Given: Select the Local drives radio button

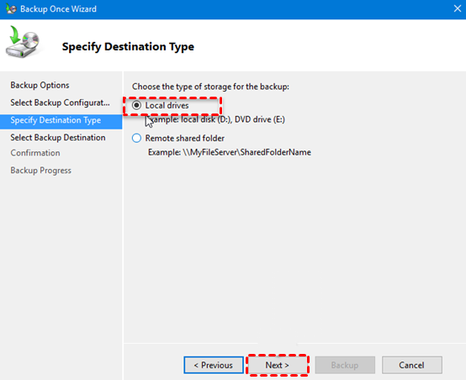Looking at the screenshot, I should click(136, 105).
